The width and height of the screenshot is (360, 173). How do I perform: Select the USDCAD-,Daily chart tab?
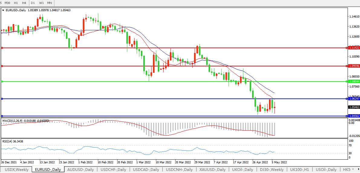[x=146, y=170]
